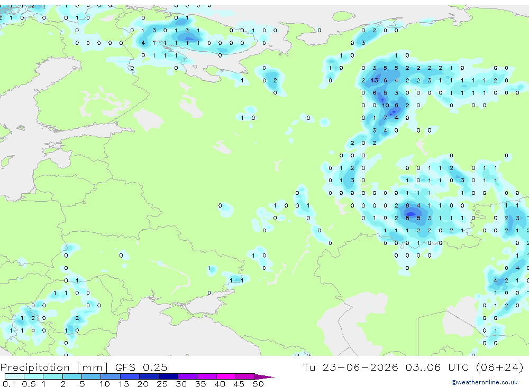Image resolution: width=529 pixels, height=387 pixels.
Task: Choose the 45–50 mm legend swatch
Action: coord(245,376)
